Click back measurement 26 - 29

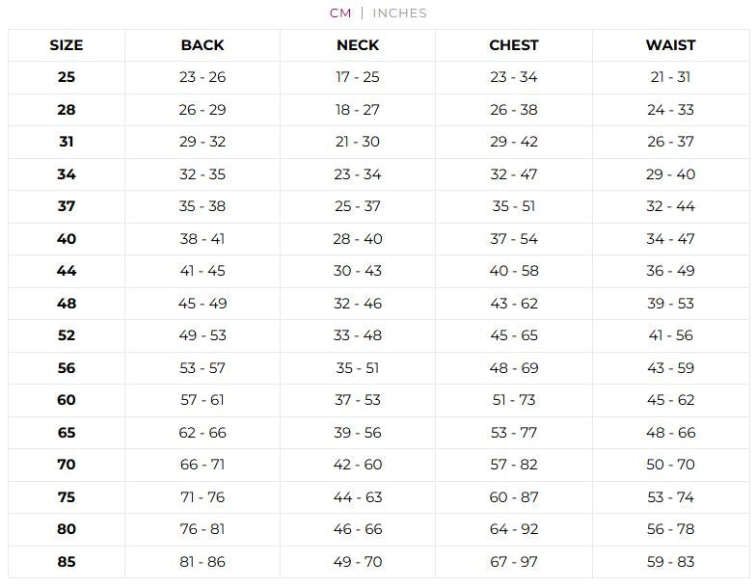pos(202,110)
